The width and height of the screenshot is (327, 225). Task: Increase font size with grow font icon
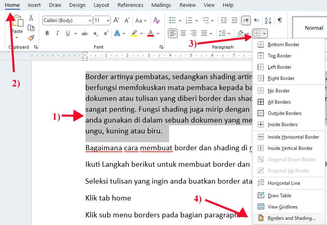(x=116, y=20)
